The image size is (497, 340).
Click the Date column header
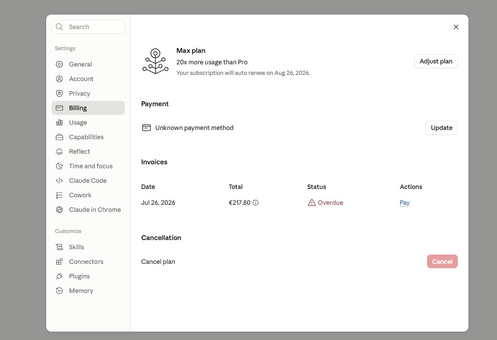(x=148, y=187)
